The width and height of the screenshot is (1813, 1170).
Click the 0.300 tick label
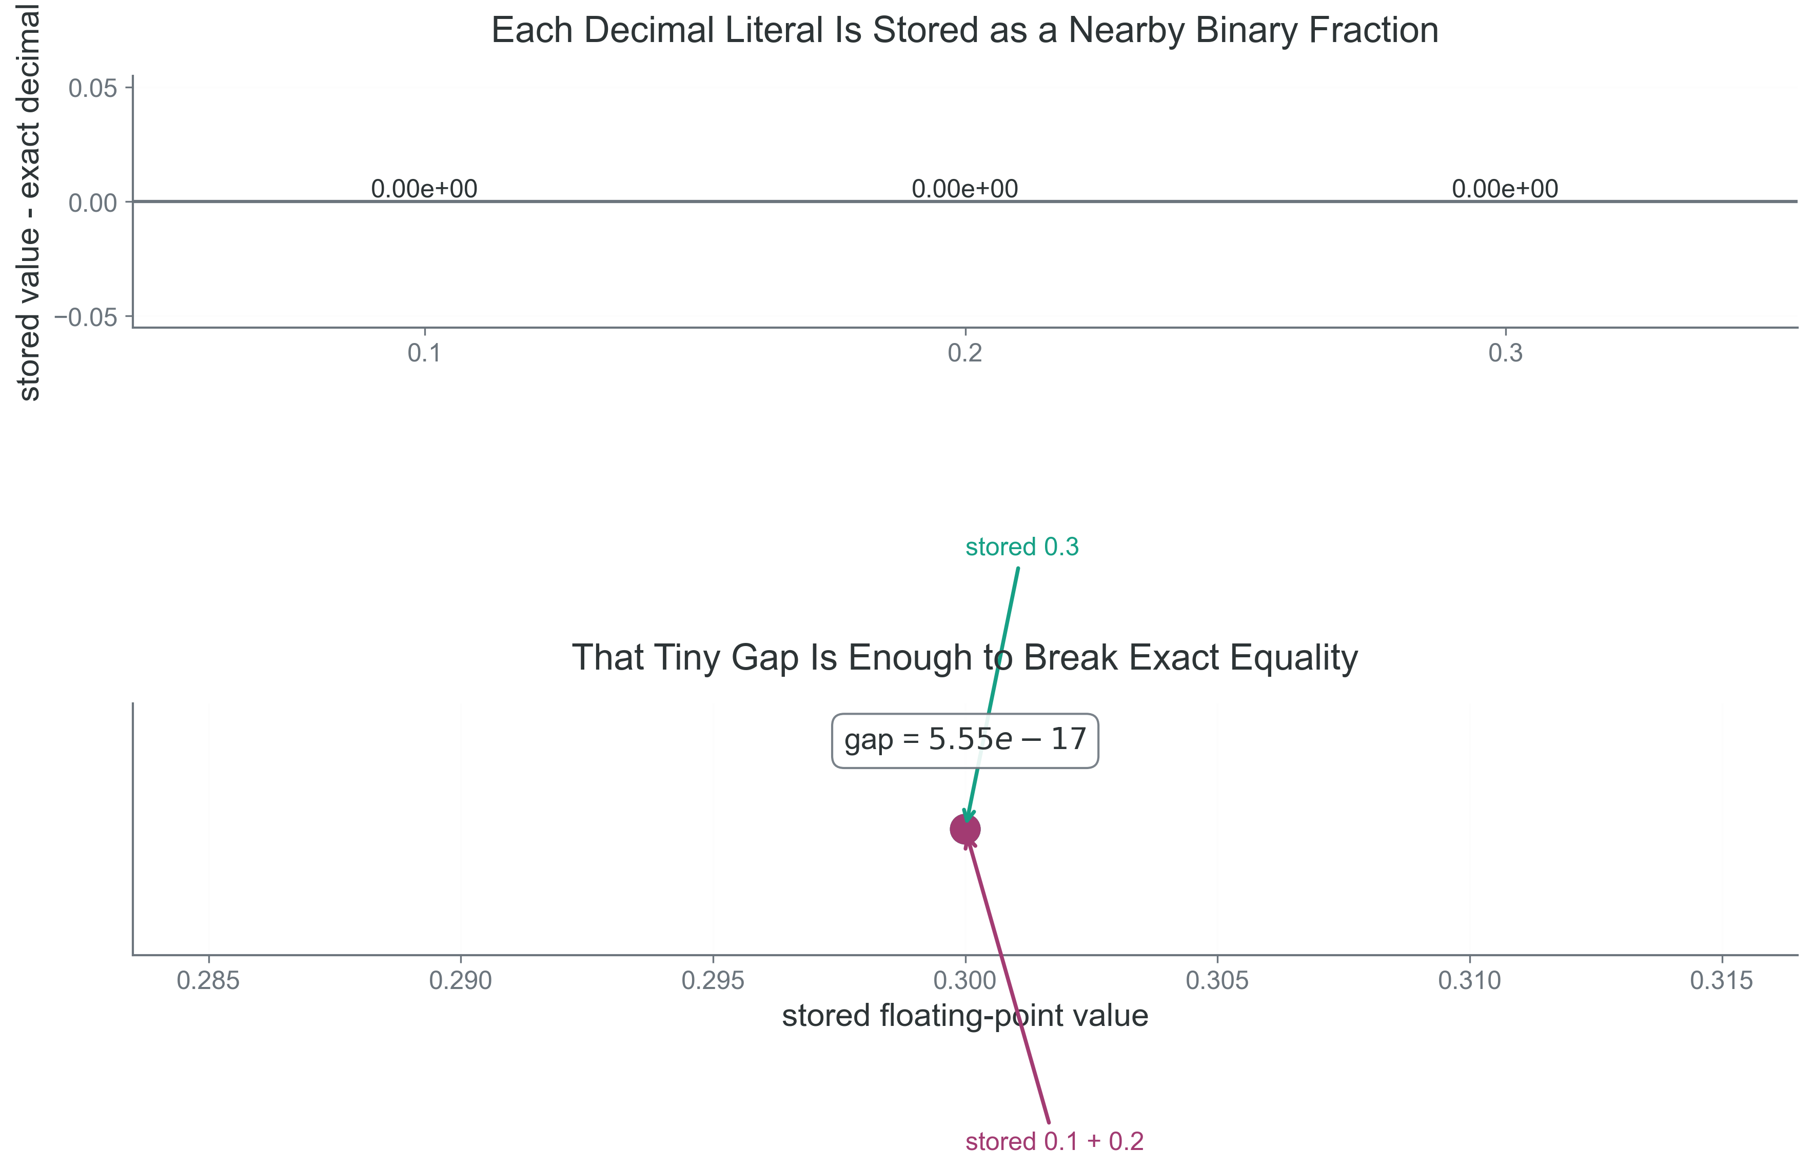964,981
